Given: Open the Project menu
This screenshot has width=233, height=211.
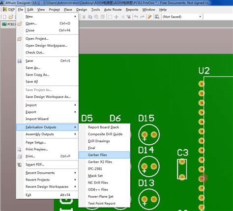Looking at the screenshot, I should coord(54,10).
